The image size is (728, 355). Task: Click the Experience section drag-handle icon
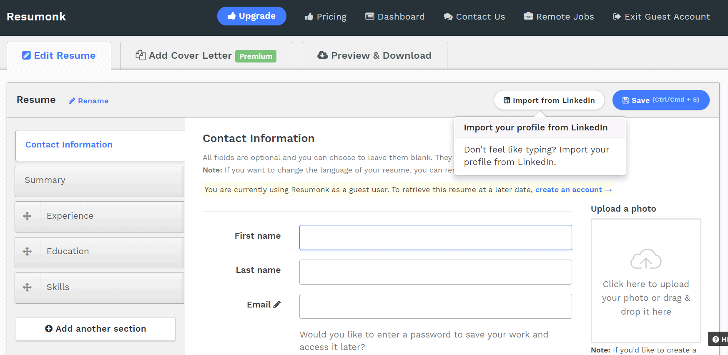click(27, 216)
